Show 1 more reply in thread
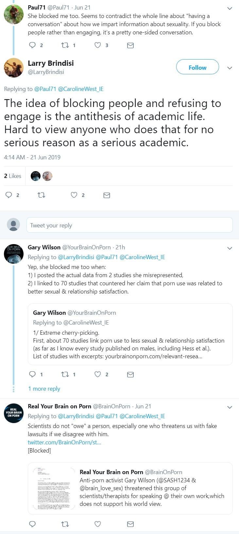Image resolution: width=239 pixels, height=534 pixels. [44, 389]
